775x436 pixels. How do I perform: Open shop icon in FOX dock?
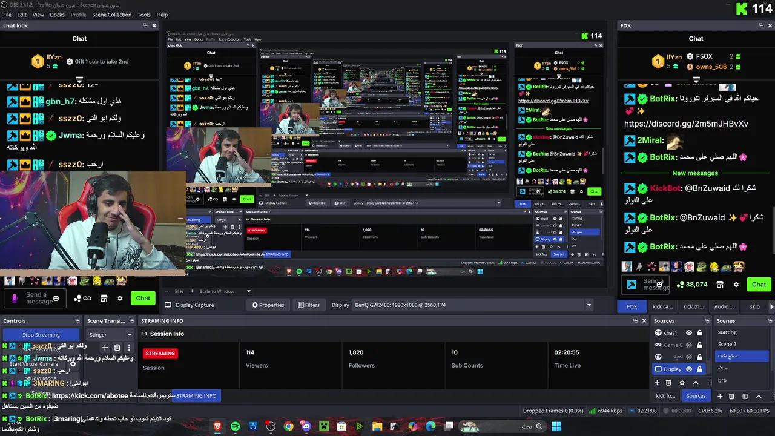[720, 285]
